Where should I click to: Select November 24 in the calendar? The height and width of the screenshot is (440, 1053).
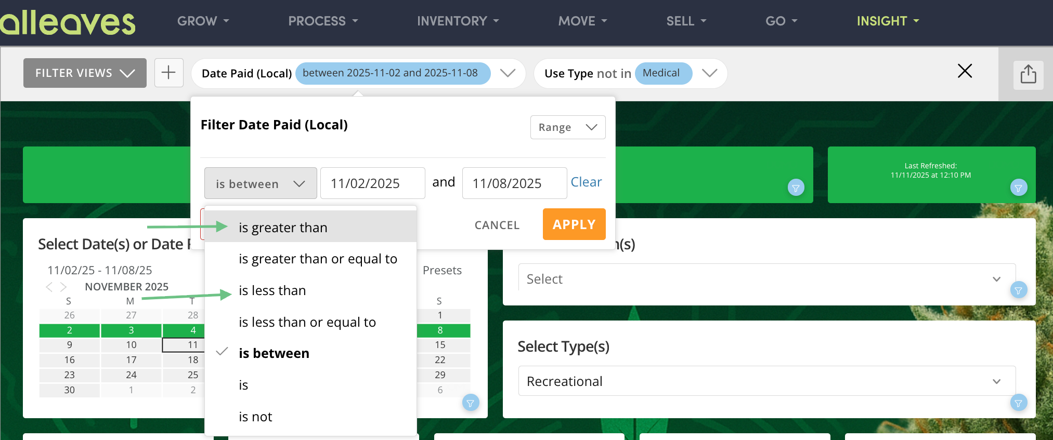tap(131, 375)
